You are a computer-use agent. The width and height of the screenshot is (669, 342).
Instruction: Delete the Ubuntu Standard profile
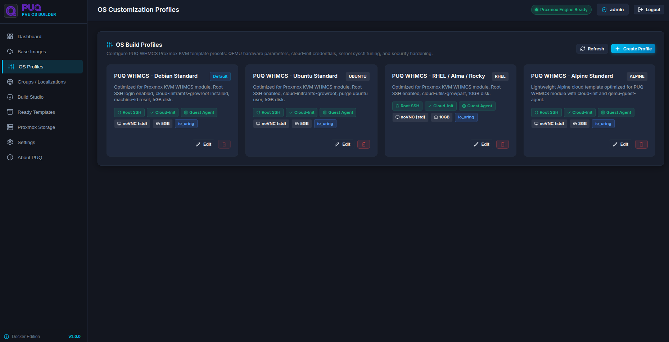point(363,144)
